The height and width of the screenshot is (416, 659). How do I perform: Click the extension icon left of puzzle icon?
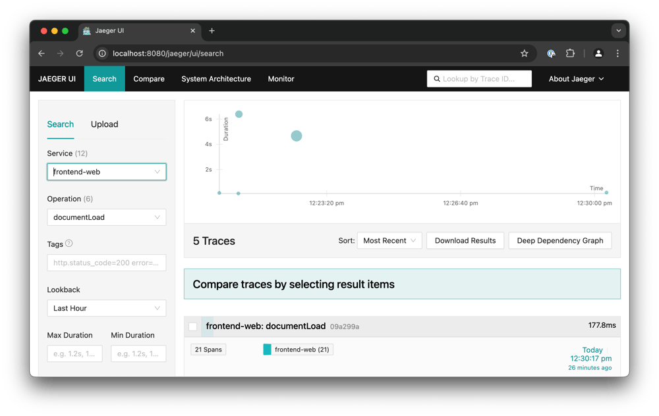click(551, 53)
